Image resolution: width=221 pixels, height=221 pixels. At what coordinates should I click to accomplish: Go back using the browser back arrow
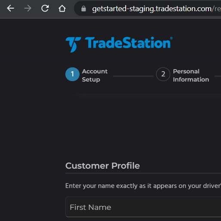pyautogui.click(x=10, y=8)
